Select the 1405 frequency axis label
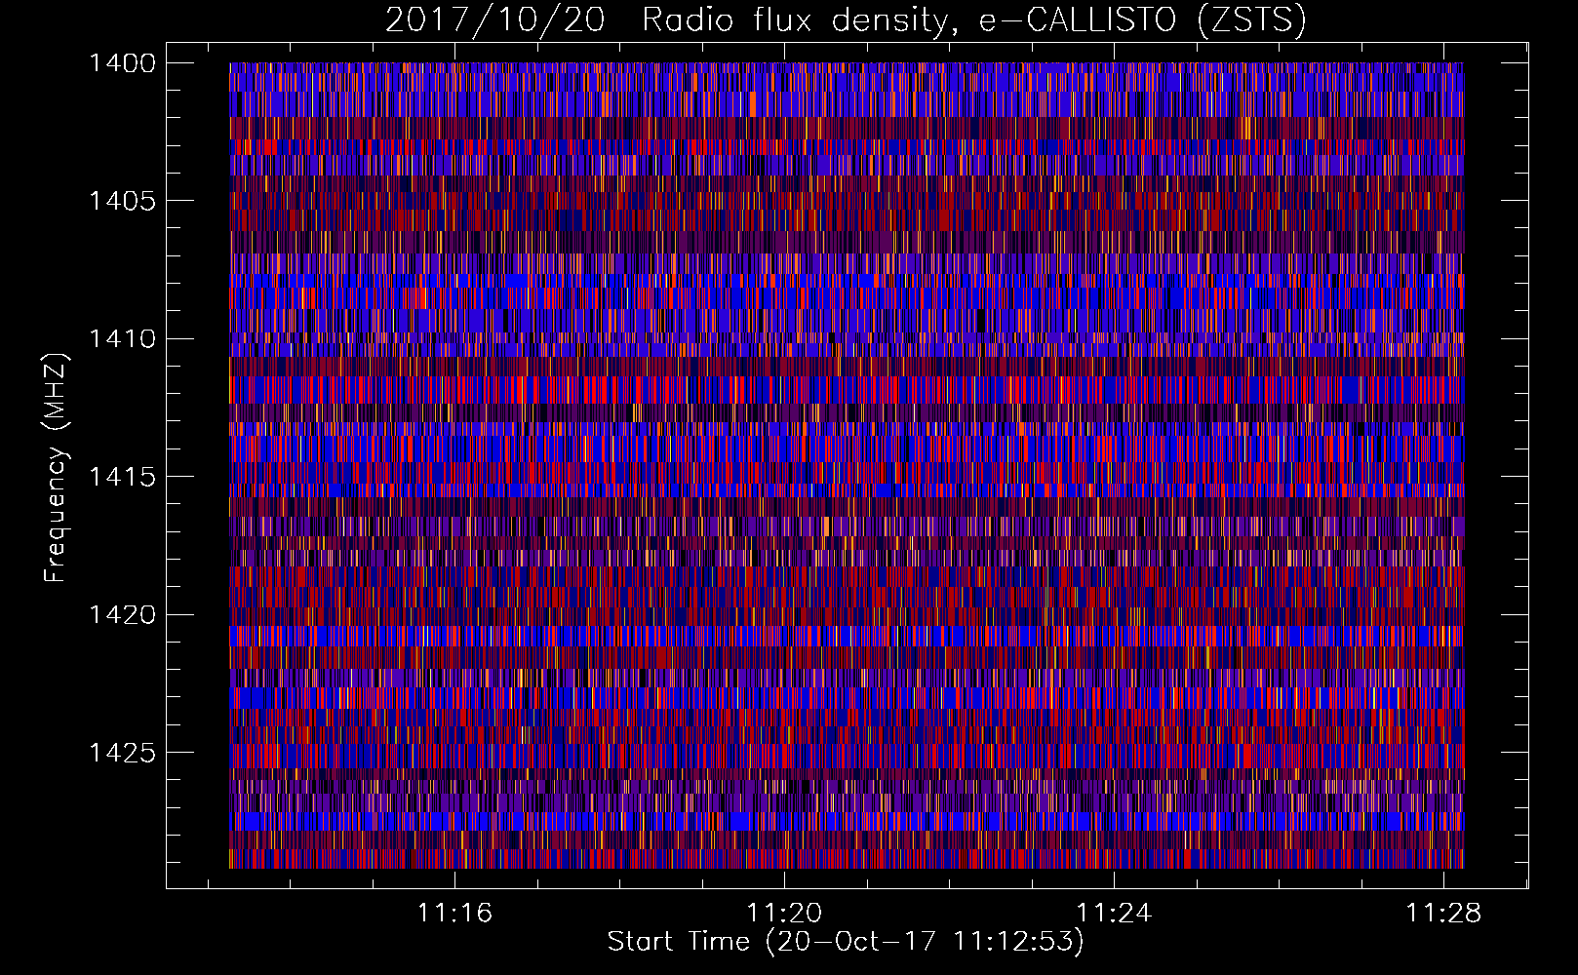The width and height of the screenshot is (1578, 975). click(x=122, y=201)
